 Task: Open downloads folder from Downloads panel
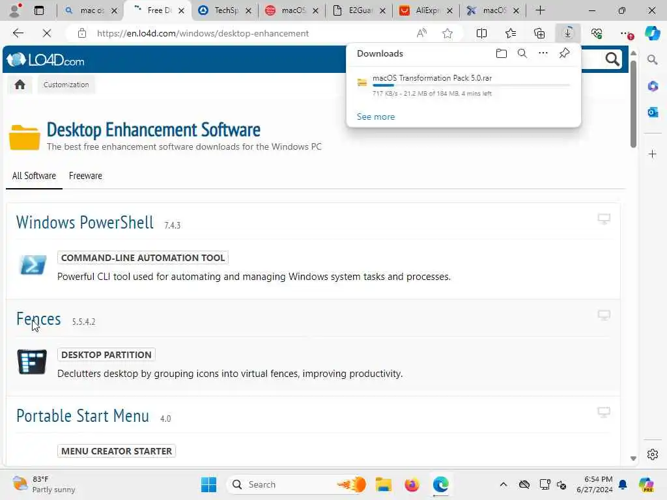(x=502, y=53)
